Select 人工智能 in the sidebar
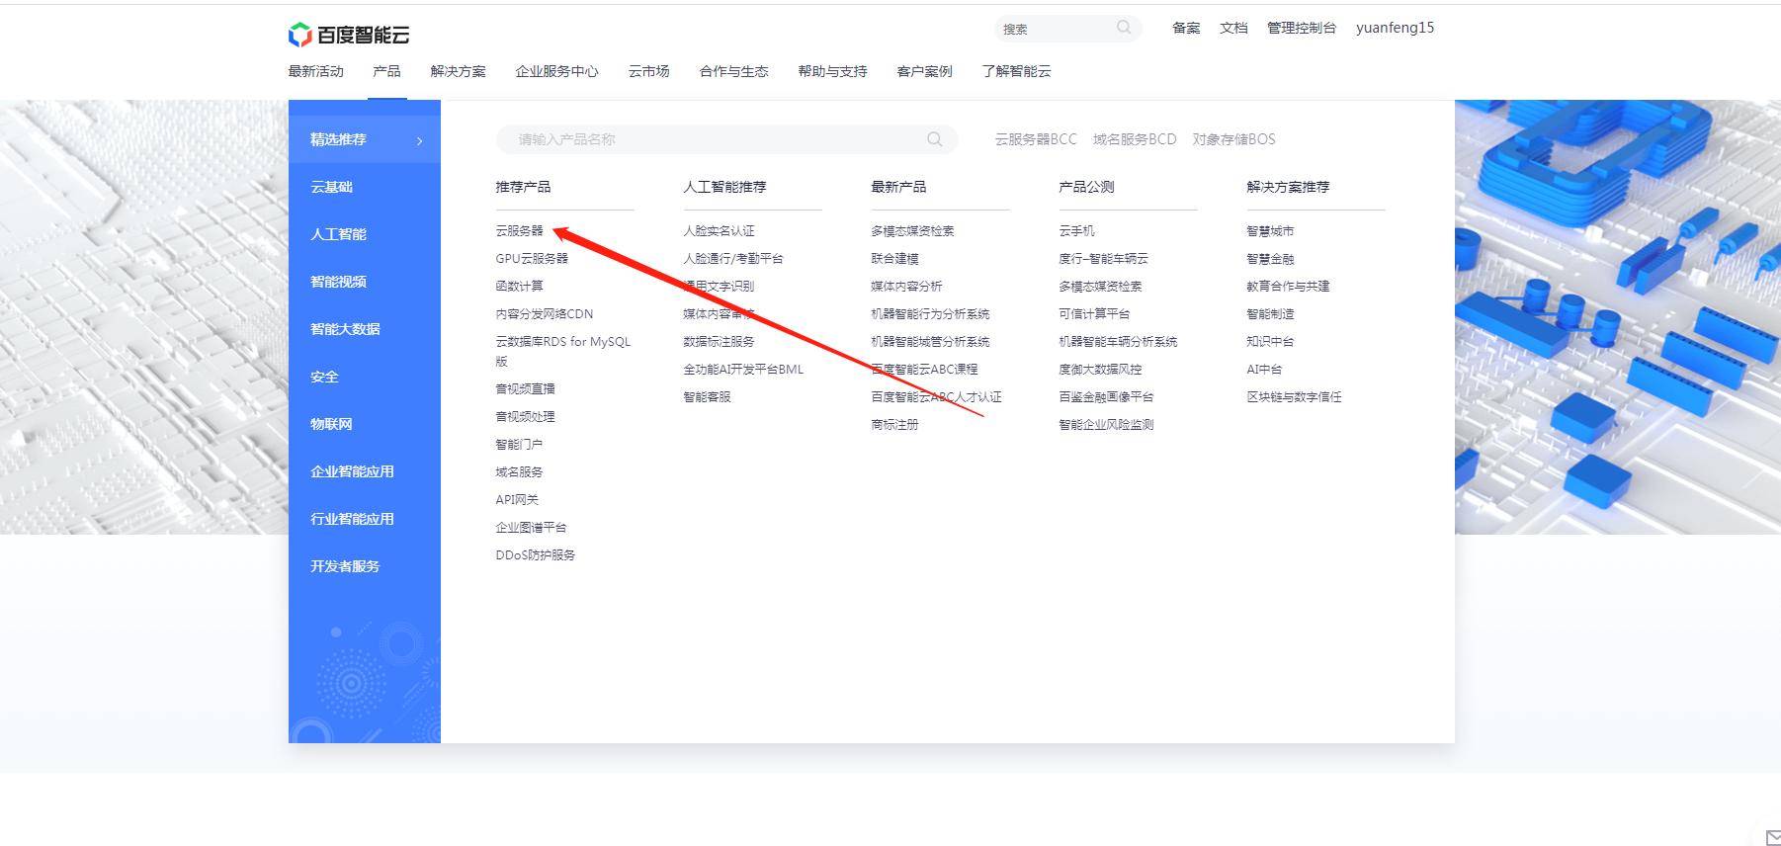 tap(338, 234)
